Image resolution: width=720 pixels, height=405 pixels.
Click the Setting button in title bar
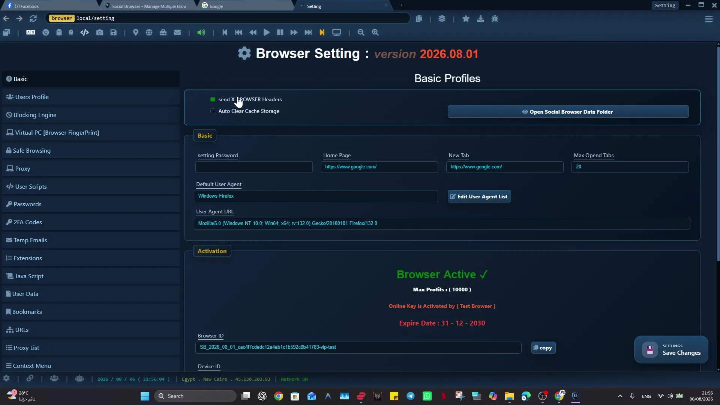click(665, 5)
